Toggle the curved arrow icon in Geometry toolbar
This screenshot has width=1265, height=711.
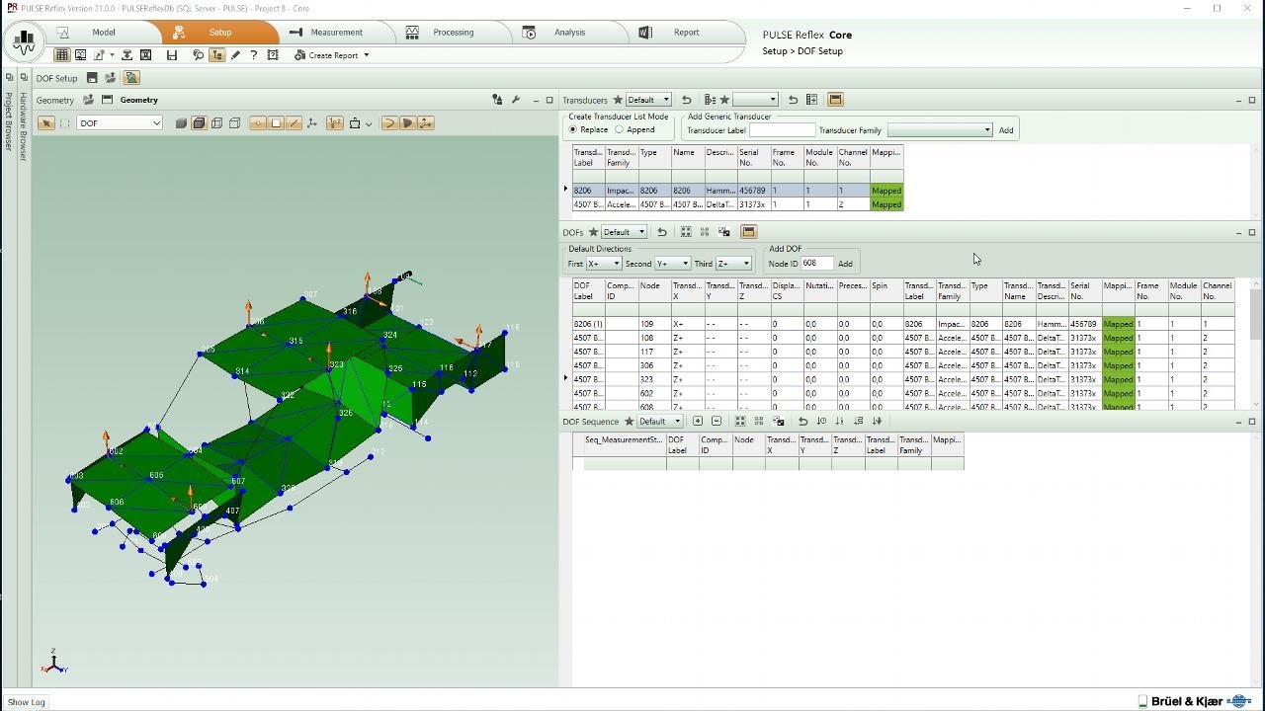389,123
